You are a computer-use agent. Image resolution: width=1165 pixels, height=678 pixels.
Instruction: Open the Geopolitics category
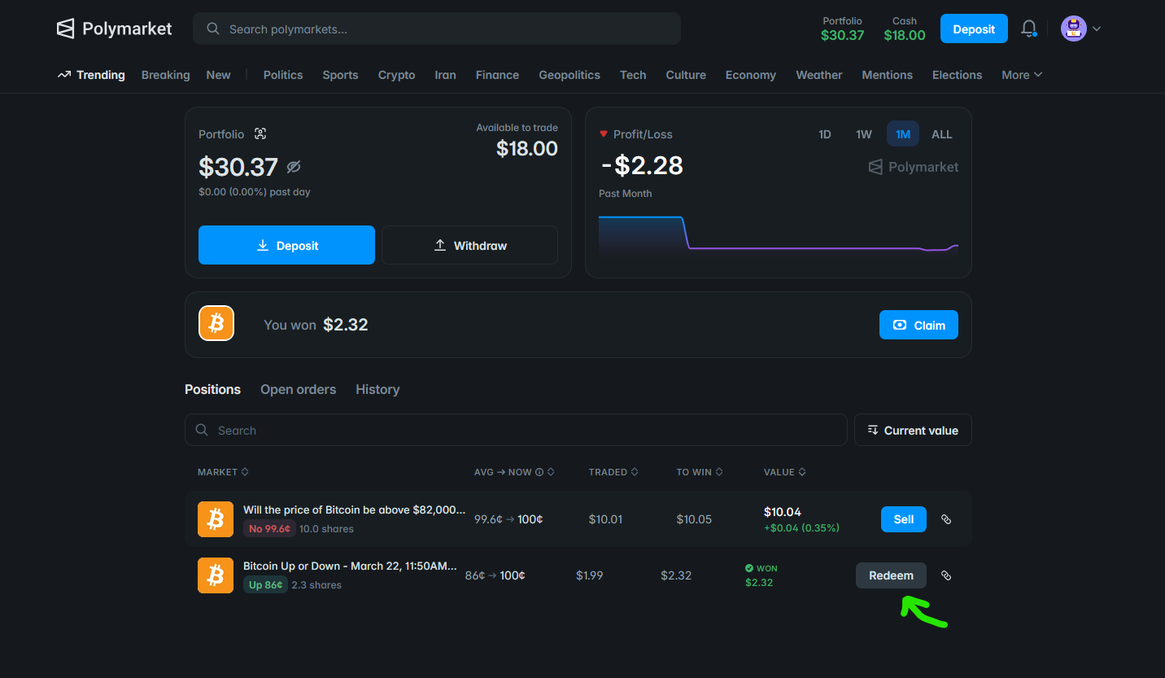click(569, 75)
